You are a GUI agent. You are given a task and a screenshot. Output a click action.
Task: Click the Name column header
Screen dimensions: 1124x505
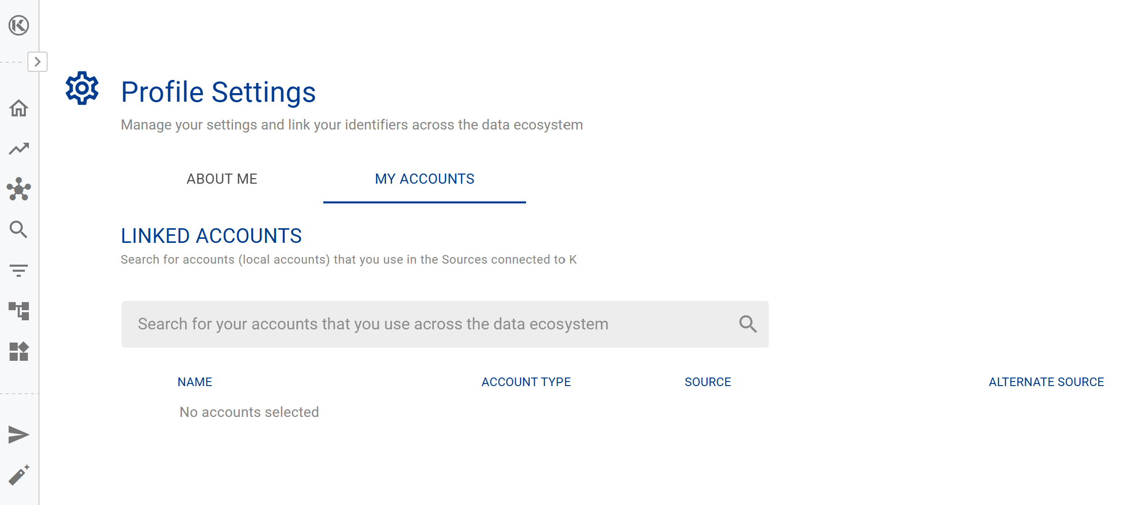(x=195, y=382)
